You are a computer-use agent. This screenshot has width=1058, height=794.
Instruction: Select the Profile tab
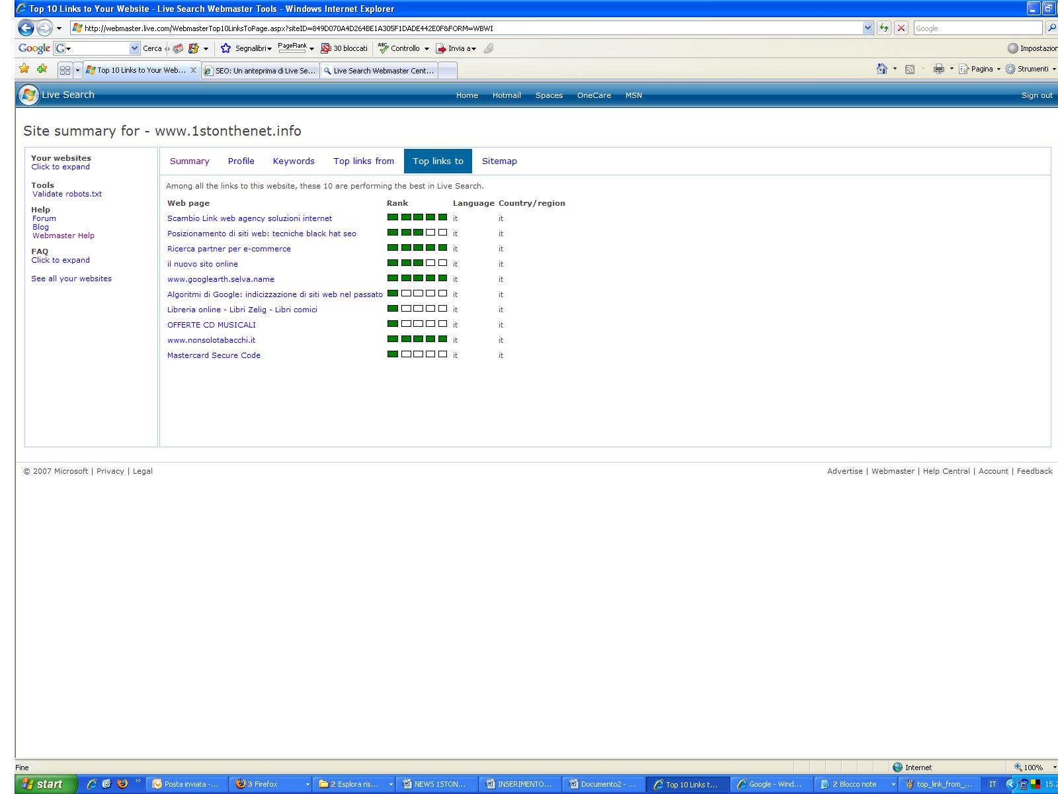pos(241,161)
